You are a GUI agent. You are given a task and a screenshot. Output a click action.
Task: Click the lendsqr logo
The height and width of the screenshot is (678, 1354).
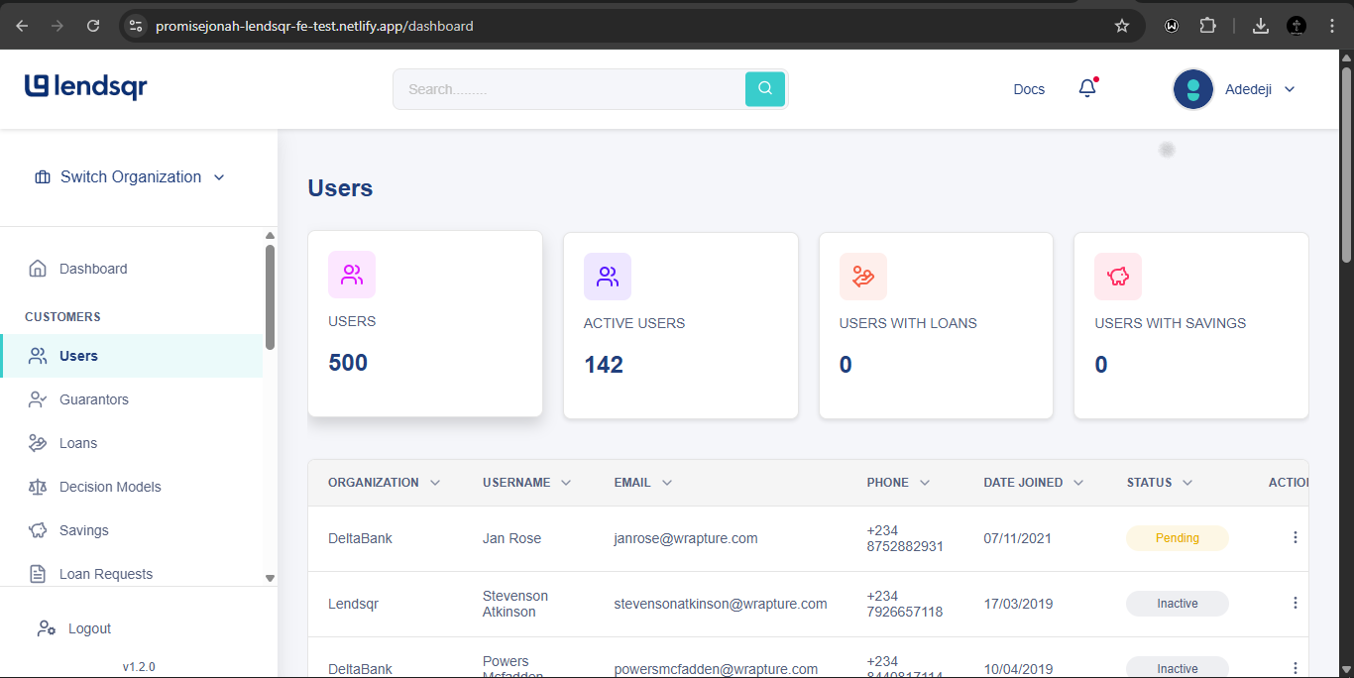click(x=86, y=87)
